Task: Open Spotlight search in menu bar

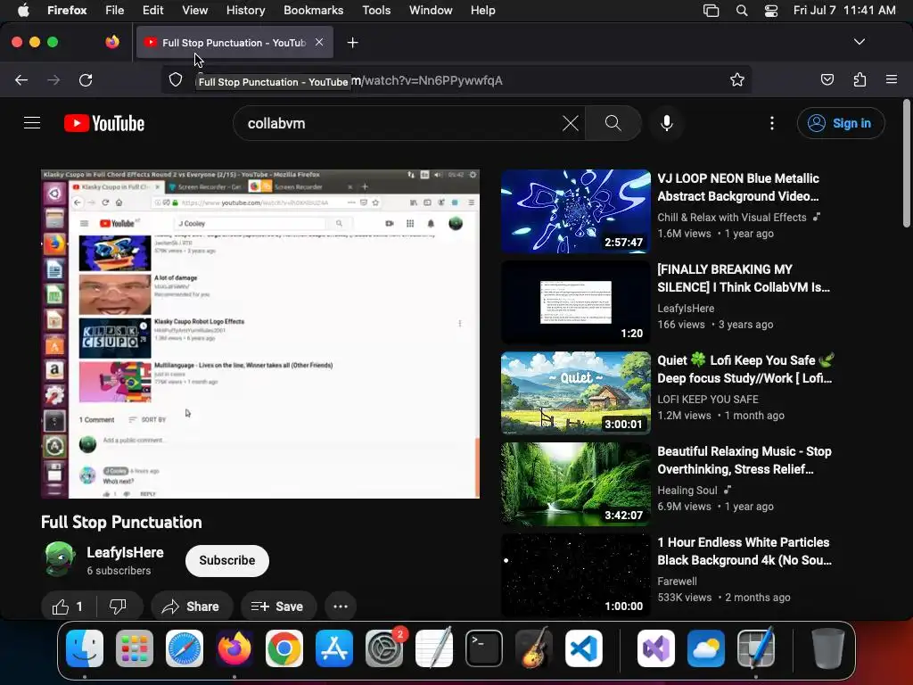Action: (741, 11)
